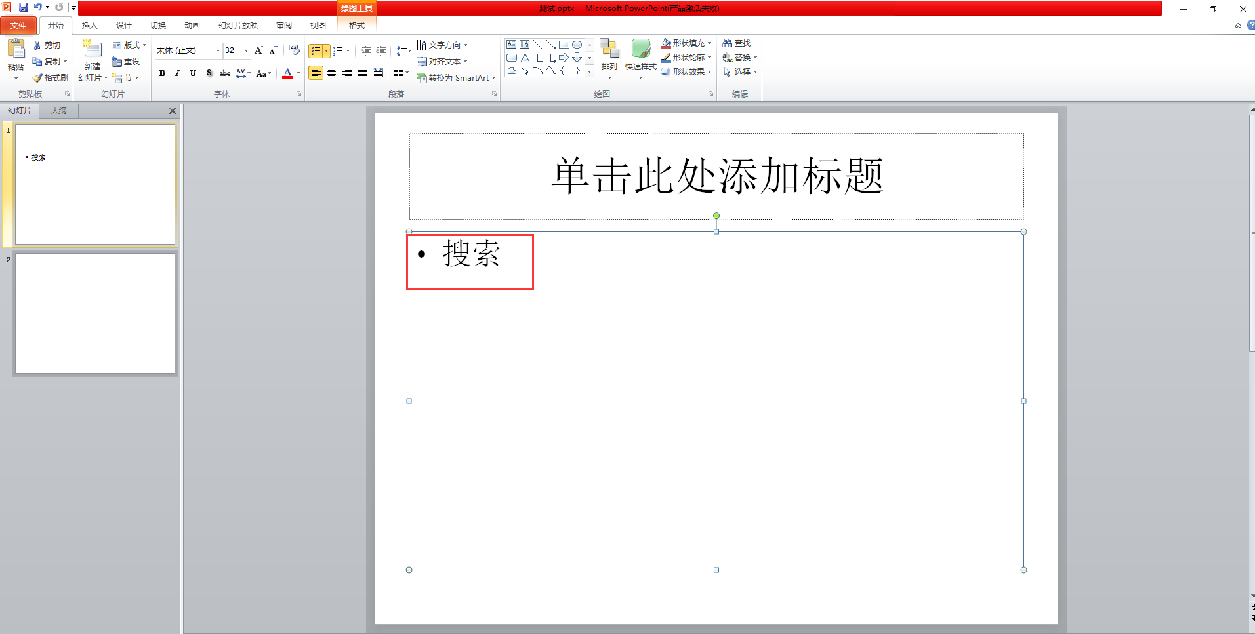1255x634 pixels.
Task: Toggle underline formatting
Action: coord(193,73)
